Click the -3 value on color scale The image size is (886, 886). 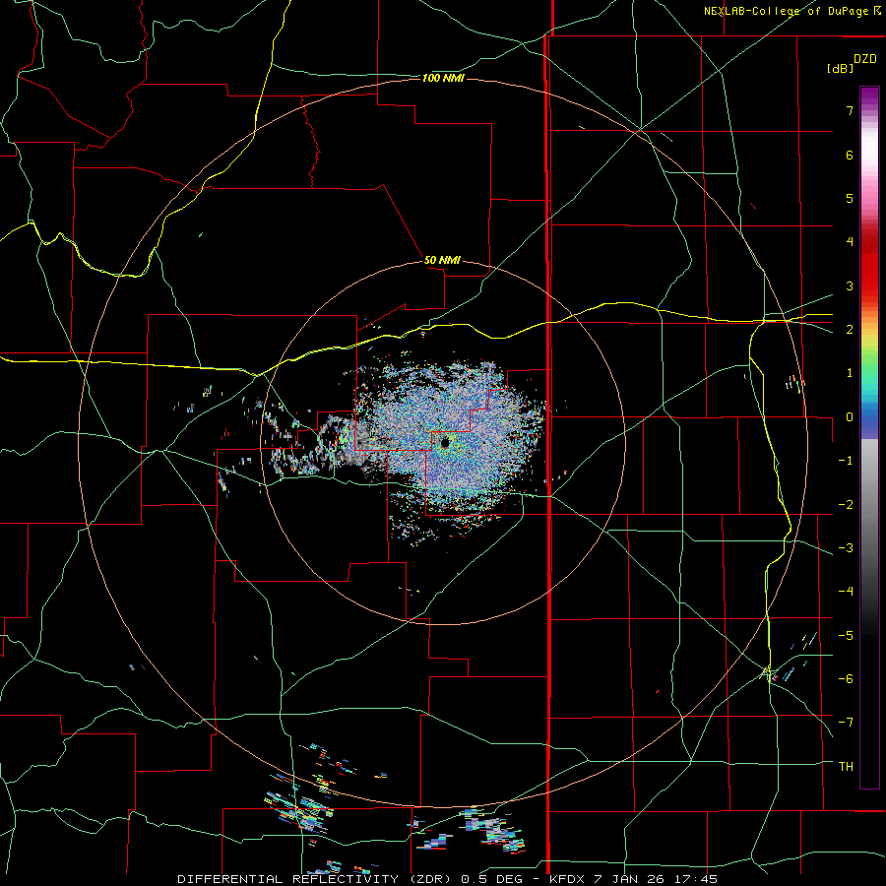(x=846, y=548)
